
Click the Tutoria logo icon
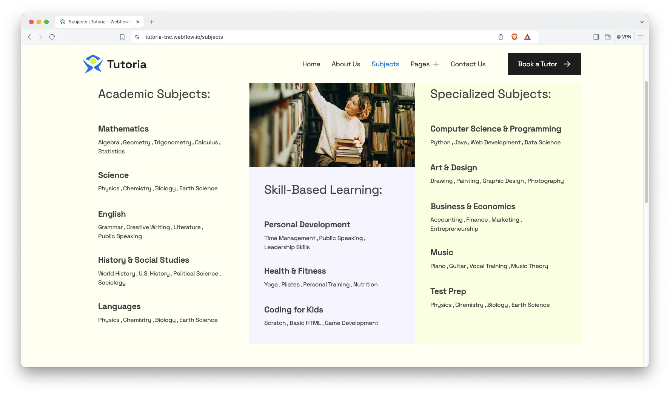tap(93, 64)
